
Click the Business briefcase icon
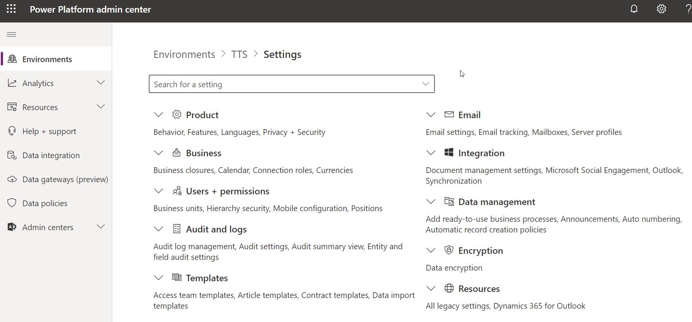[x=177, y=152]
